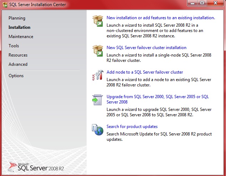Click text "Launch a wizard to upgrade SQL Server 2000"
Screen dimensions: 226x176
148,110
